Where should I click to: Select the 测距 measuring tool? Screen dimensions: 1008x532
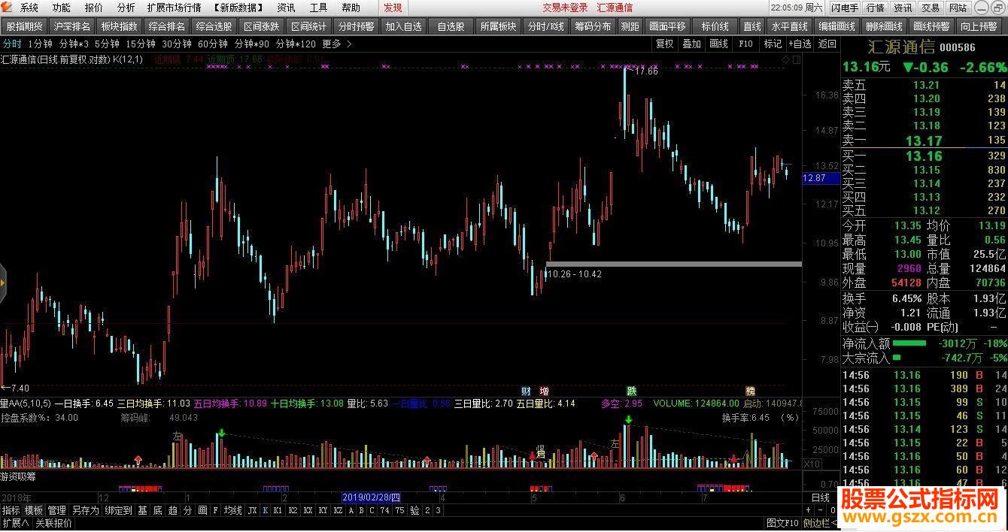tap(630, 26)
